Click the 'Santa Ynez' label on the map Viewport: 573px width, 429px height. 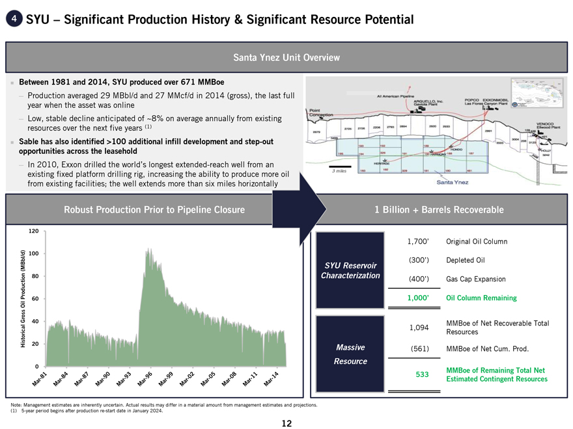[x=453, y=183]
